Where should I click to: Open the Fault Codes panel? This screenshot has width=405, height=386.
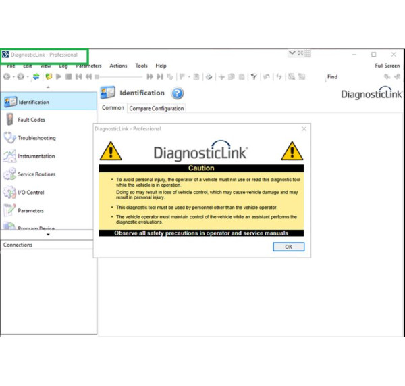[x=31, y=120]
